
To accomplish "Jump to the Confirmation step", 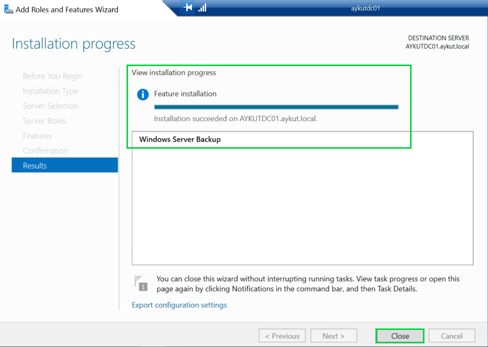I will pyautogui.click(x=45, y=151).
